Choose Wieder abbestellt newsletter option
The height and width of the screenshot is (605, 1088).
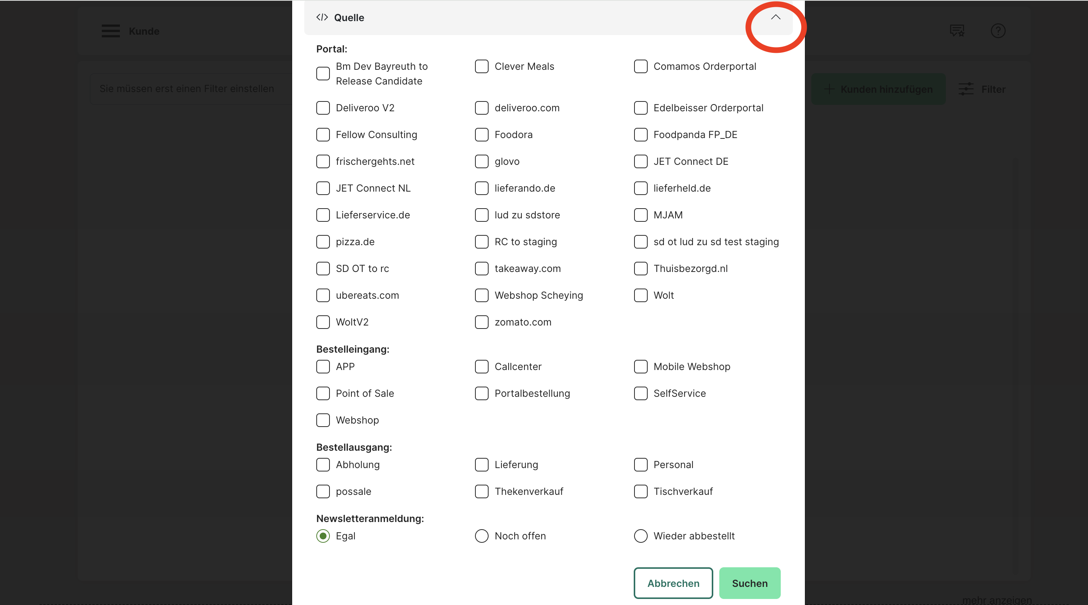click(640, 536)
